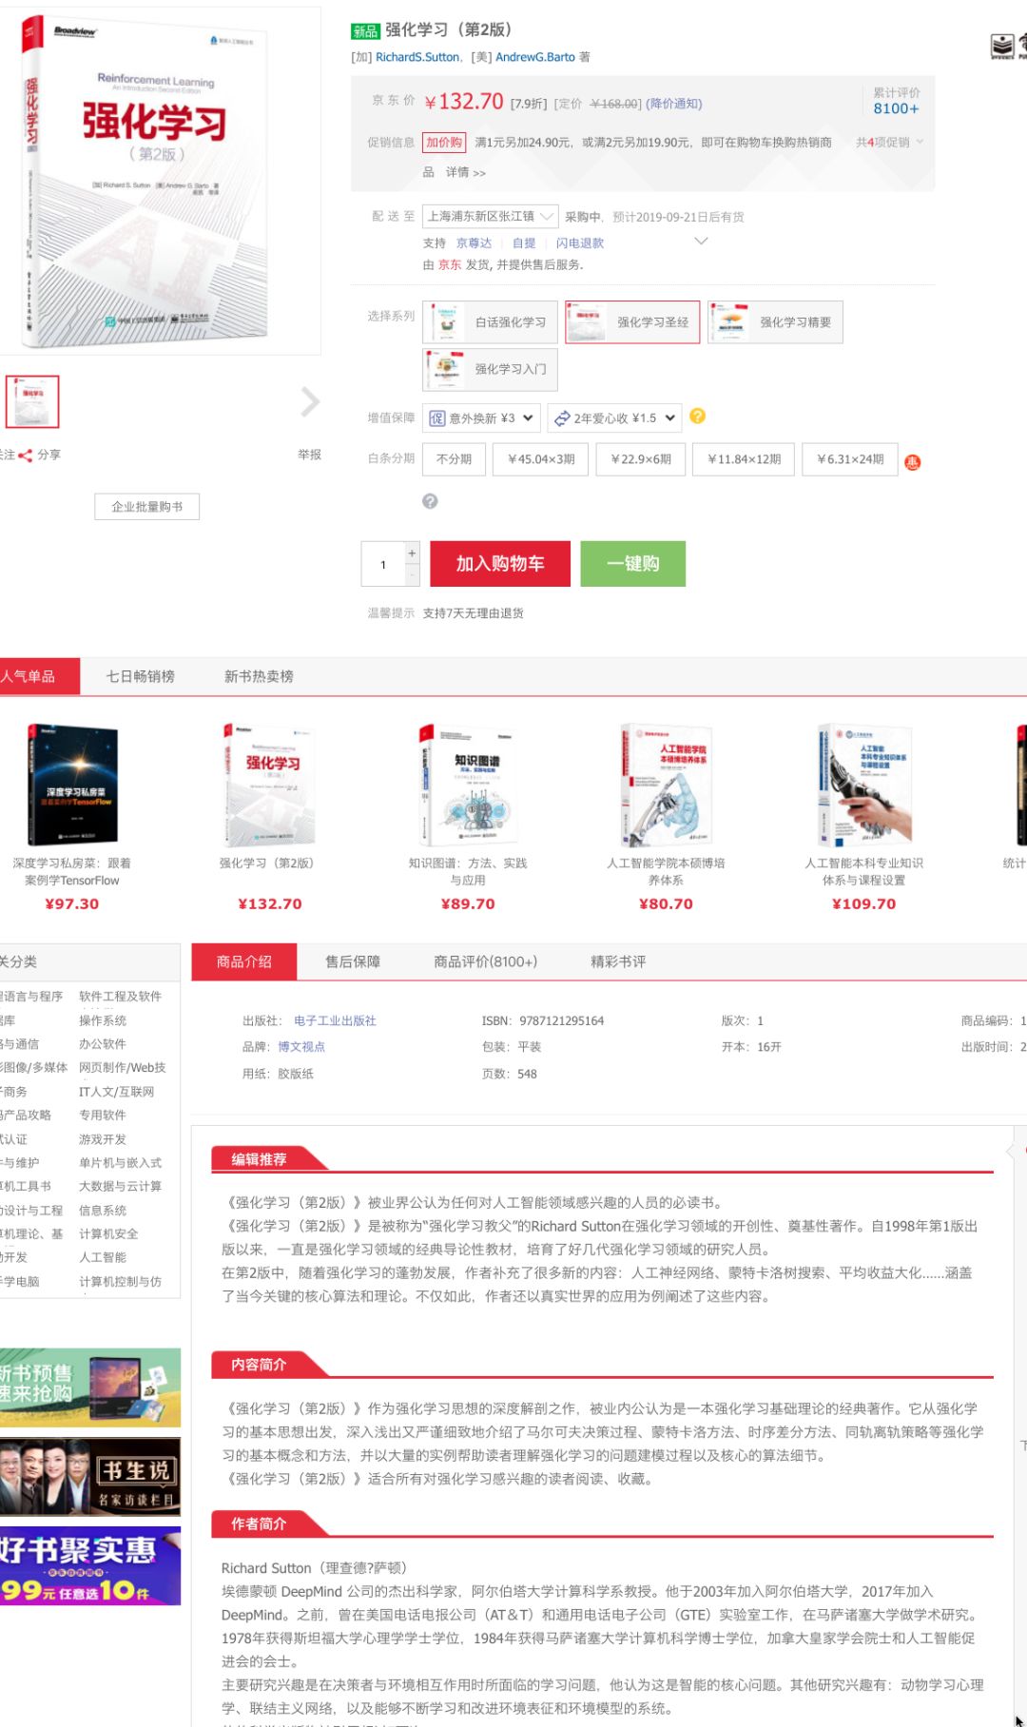Viewport: 1027px width, 1727px height.
Task: Select ¥11.84×12期 installment option
Action: pyautogui.click(x=745, y=459)
